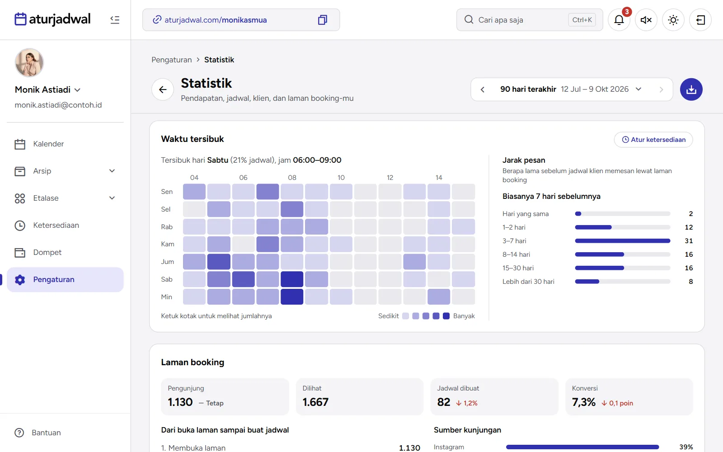Screen dimensions: 723x452
Task: Tap the Sen heatmap cell at 04
Action: pos(194,192)
